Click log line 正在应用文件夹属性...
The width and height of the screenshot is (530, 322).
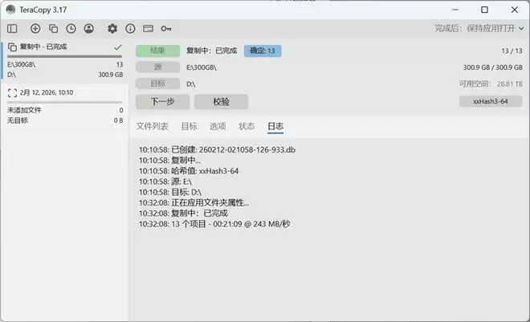(194, 202)
